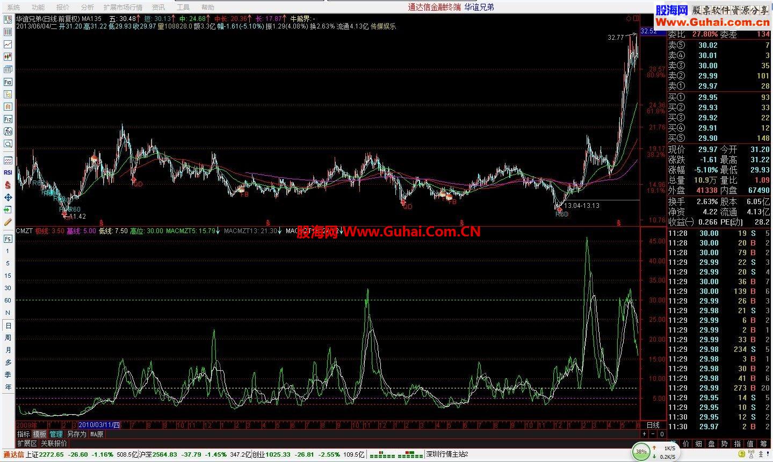Viewport: 773px width, 462px height.
Task: Click the diamond icon above the price axis
Action: point(628,18)
